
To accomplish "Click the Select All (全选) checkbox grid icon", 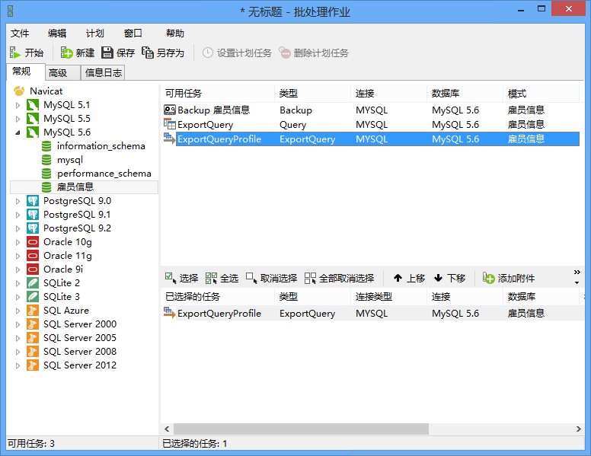I will pos(211,278).
